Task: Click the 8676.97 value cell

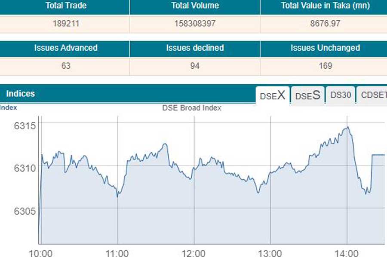Action: click(325, 24)
